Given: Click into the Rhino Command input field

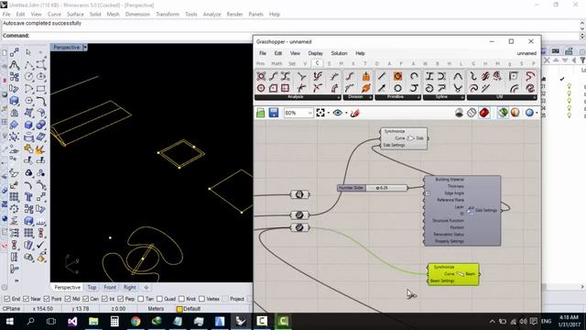Looking at the screenshot, I should pos(290,36).
